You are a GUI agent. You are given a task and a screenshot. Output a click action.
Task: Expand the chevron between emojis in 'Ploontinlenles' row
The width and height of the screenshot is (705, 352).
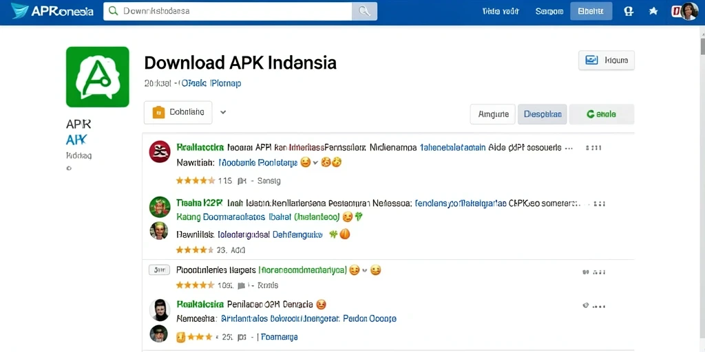365,270
